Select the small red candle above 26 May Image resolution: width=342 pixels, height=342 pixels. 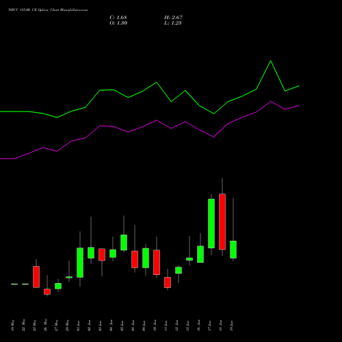click(x=47, y=291)
